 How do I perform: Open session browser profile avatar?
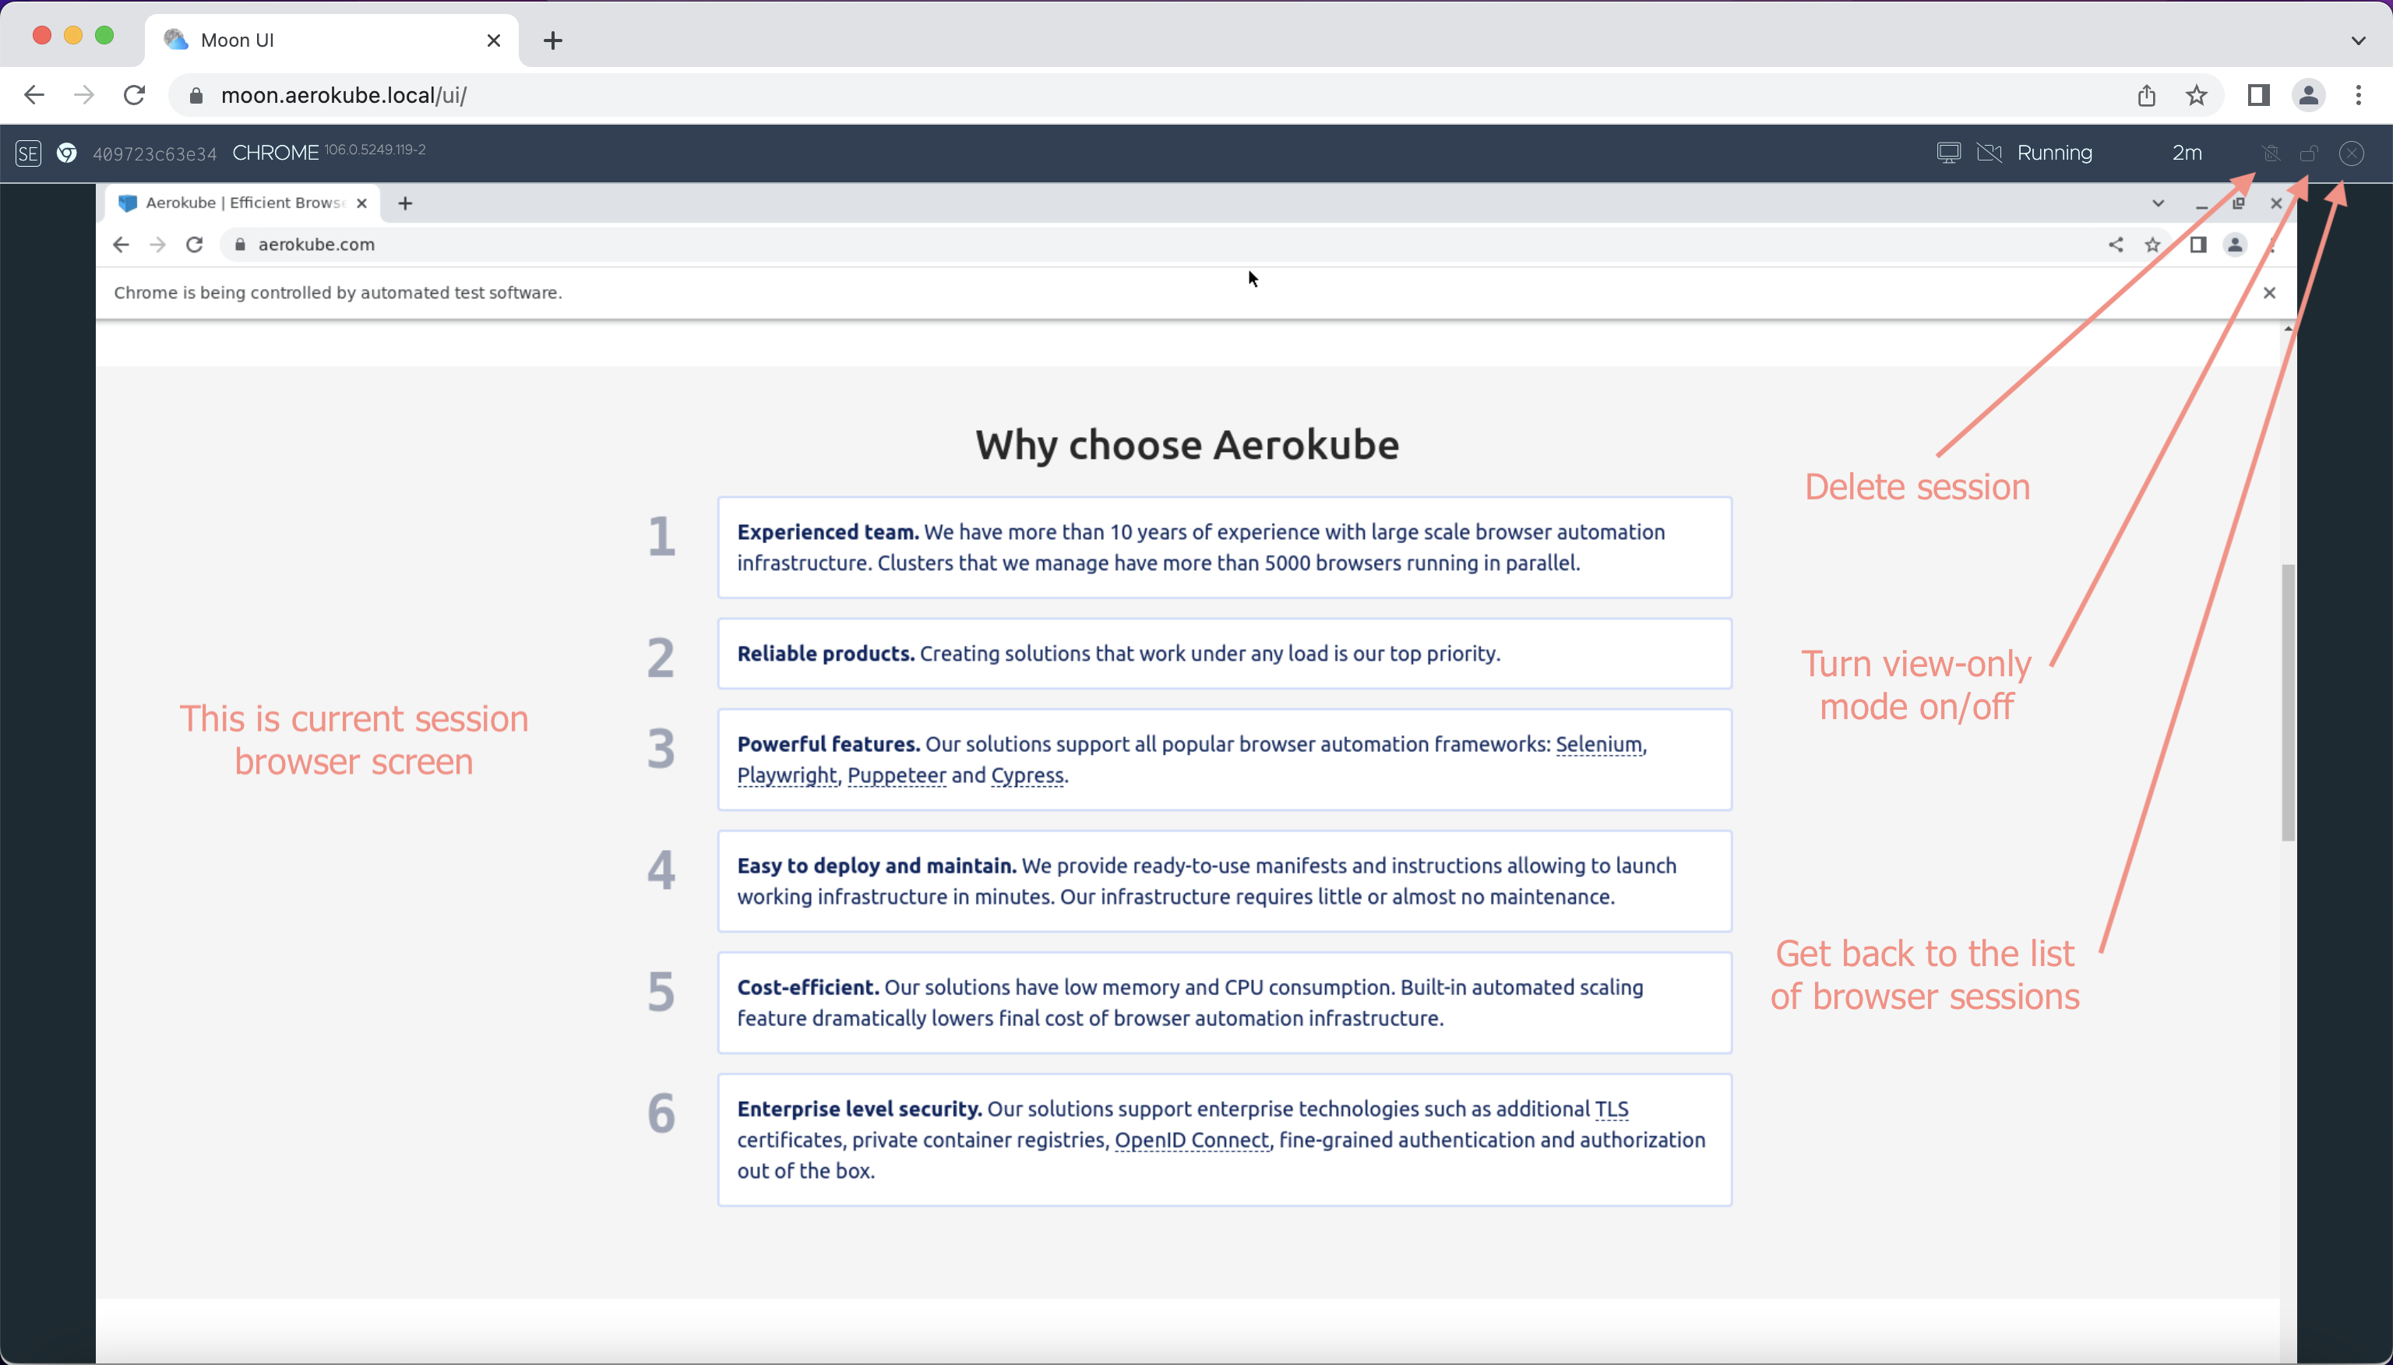(x=2235, y=245)
